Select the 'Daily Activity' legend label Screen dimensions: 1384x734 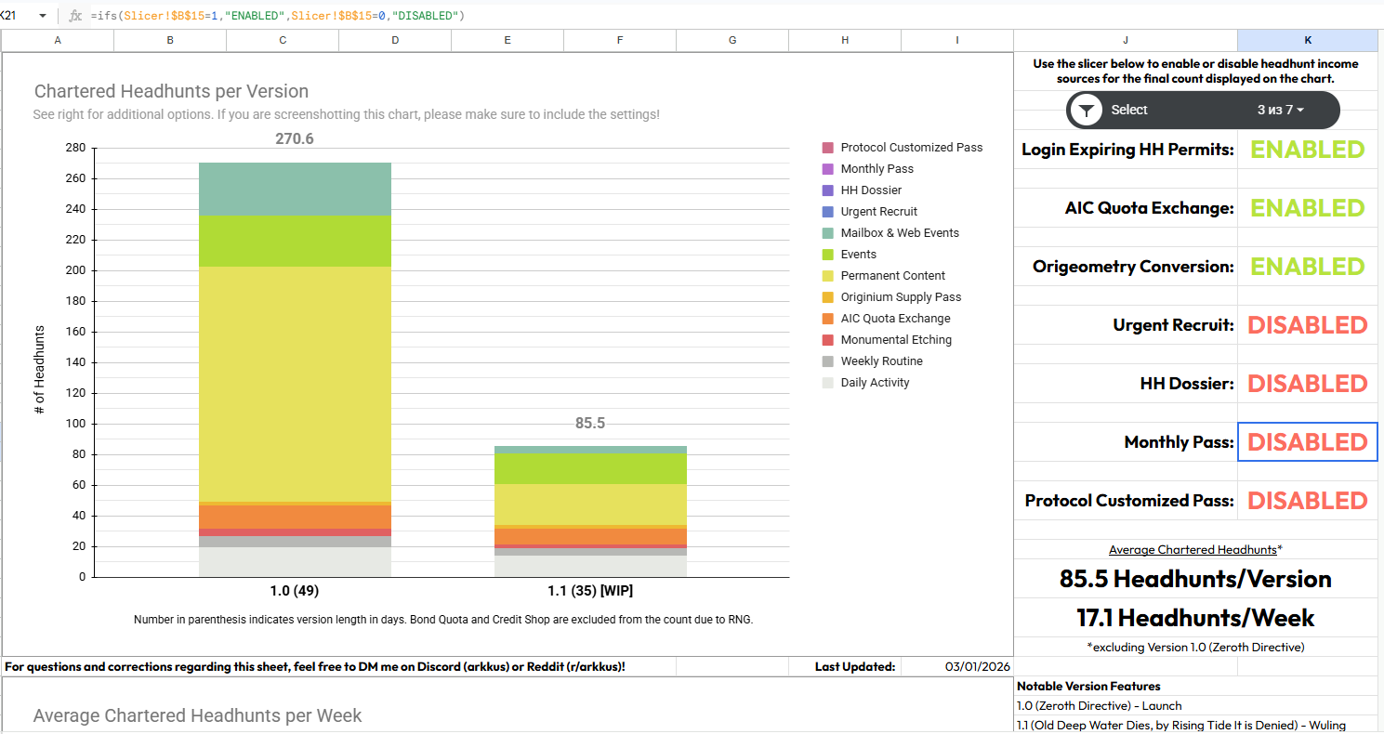(876, 383)
